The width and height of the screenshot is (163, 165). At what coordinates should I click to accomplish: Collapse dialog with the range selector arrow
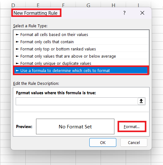tap(141, 101)
